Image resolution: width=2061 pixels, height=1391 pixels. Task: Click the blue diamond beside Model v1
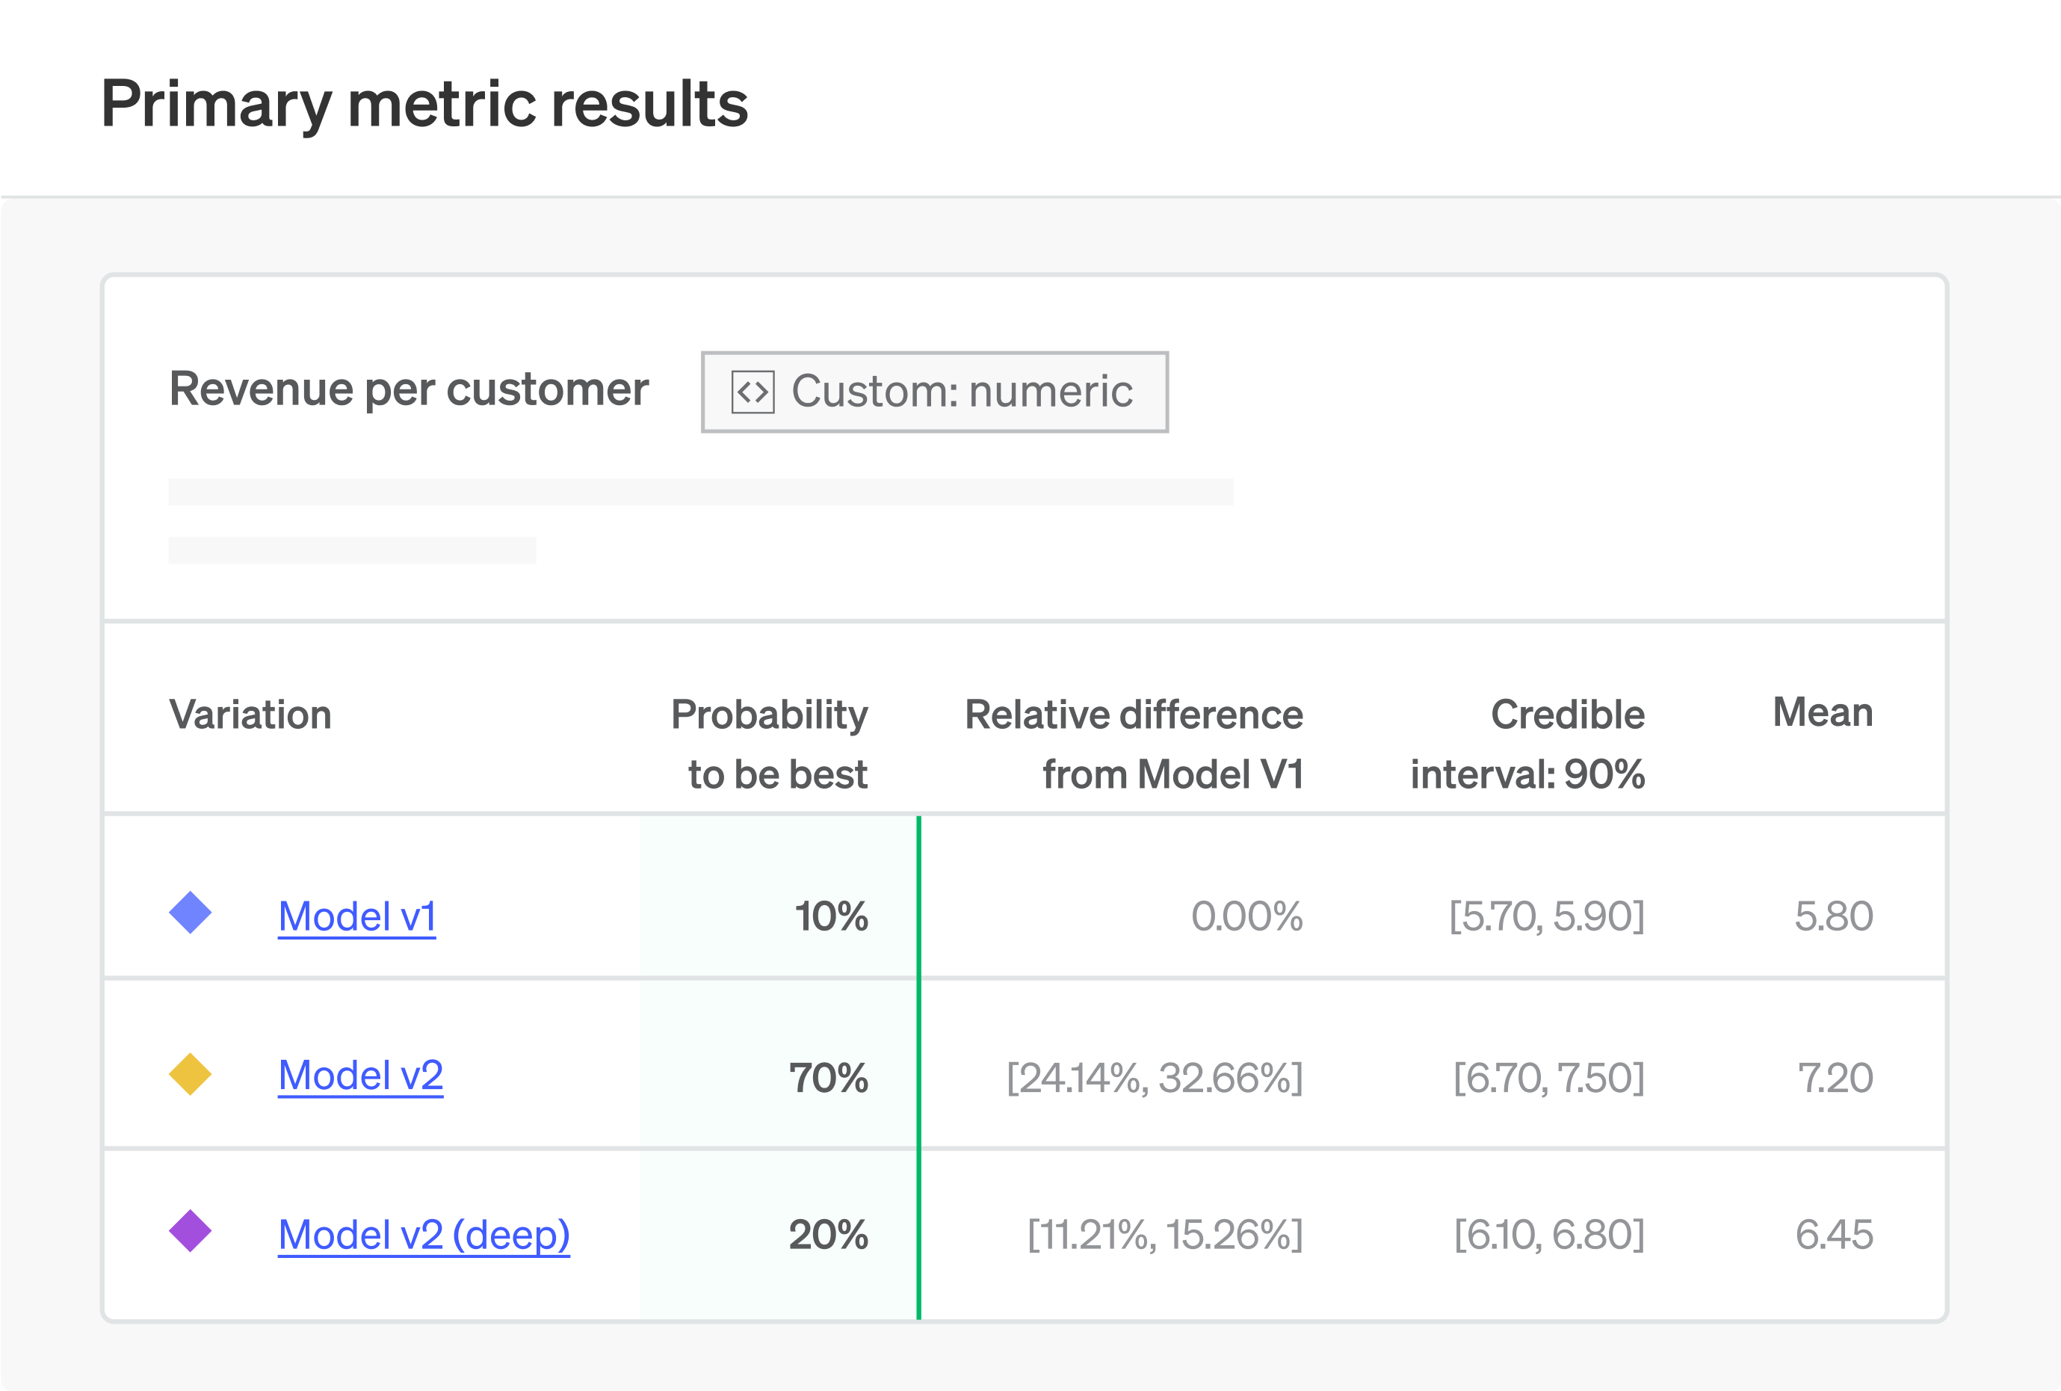tap(190, 913)
